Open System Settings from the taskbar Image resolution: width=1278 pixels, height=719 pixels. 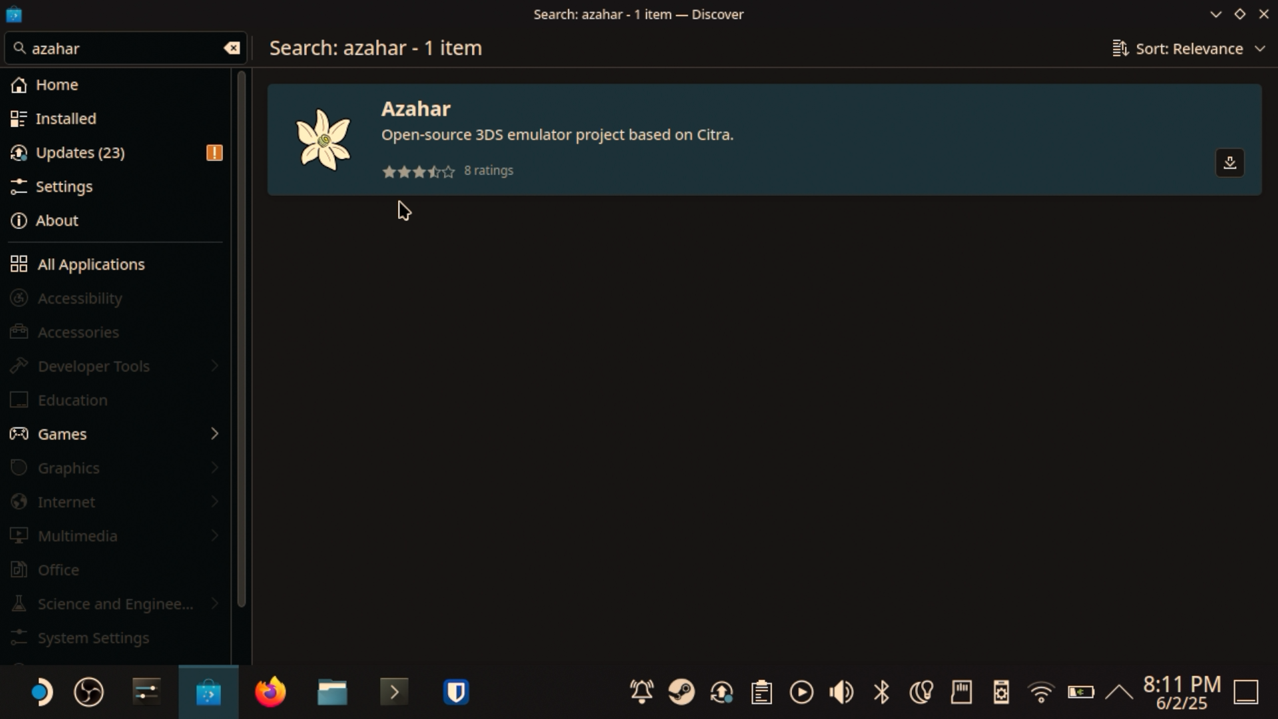point(146,692)
